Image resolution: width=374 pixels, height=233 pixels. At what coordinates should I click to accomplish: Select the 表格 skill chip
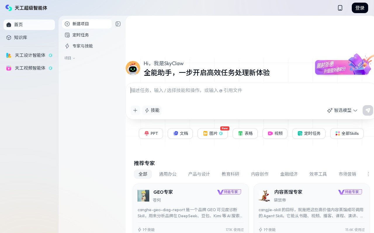(x=245, y=133)
